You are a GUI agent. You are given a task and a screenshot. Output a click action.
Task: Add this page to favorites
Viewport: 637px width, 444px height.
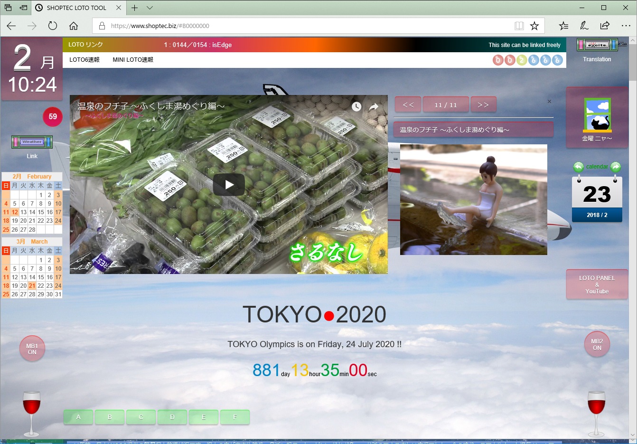534,26
